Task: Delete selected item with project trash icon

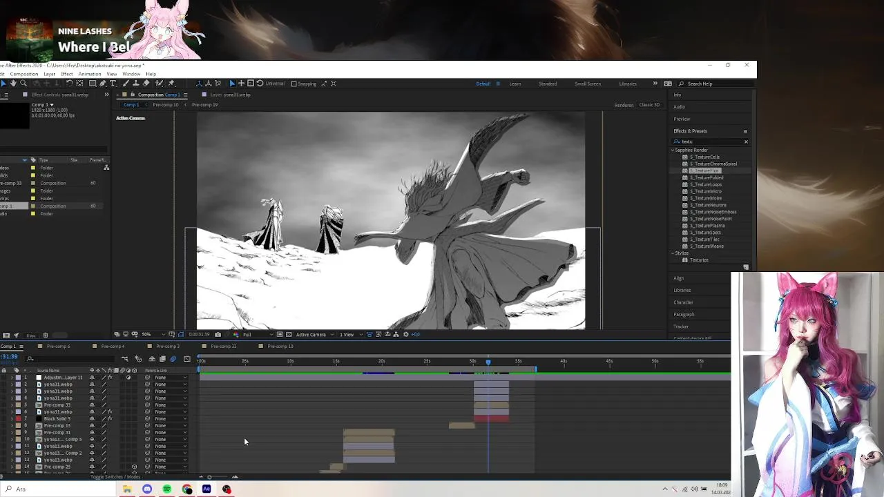Action: (x=46, y=335)
